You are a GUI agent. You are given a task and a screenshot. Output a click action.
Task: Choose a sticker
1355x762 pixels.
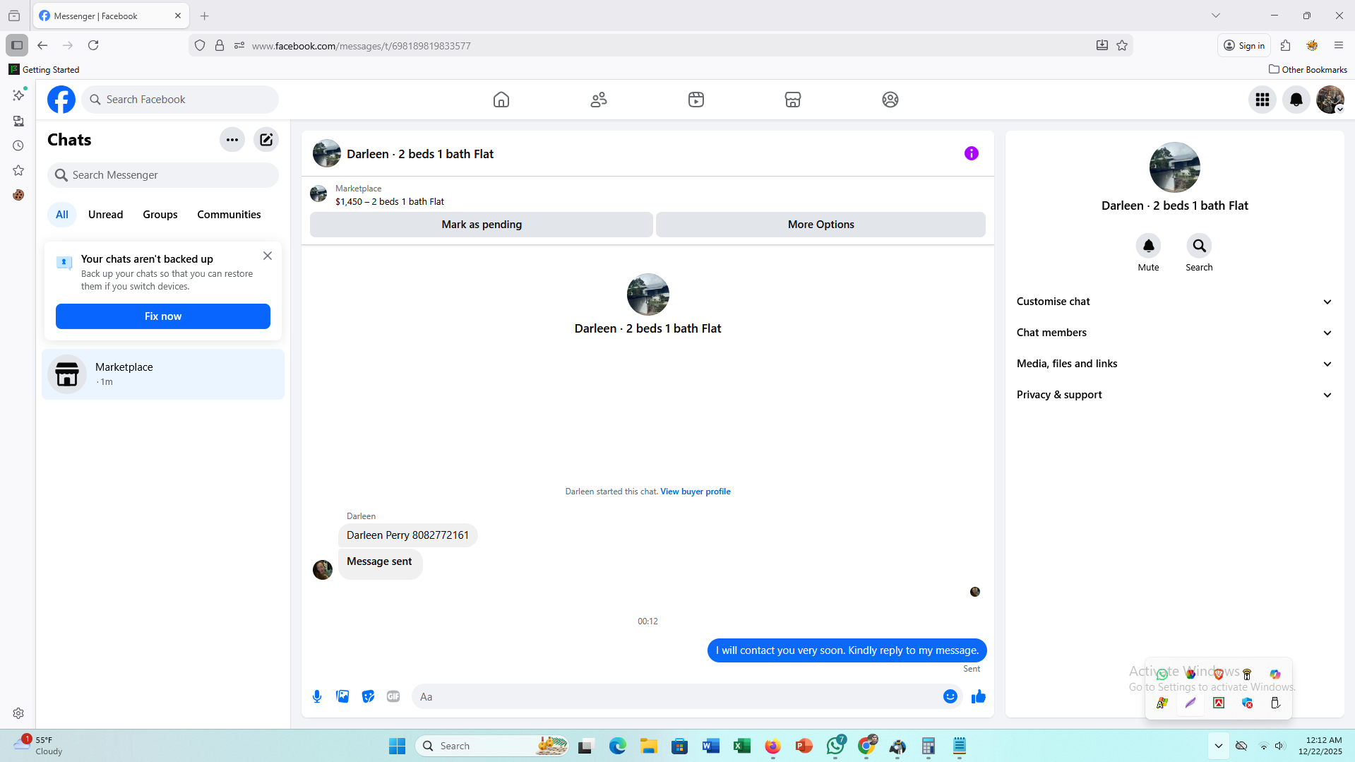(x=368, y=697)
